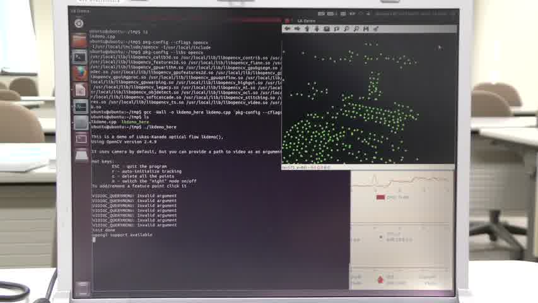Click the LK Demo title in top panel
This screenshot has width=538, height=303.
(79, 11)
